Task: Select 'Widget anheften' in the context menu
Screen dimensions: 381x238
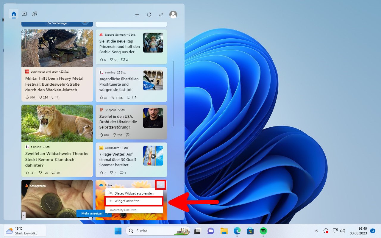Action: pyautogui.click(x=134, y=201)
